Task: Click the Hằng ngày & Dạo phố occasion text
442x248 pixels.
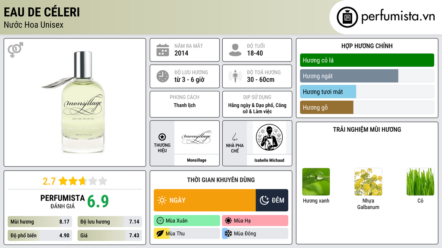Action: tap(257, 108)
